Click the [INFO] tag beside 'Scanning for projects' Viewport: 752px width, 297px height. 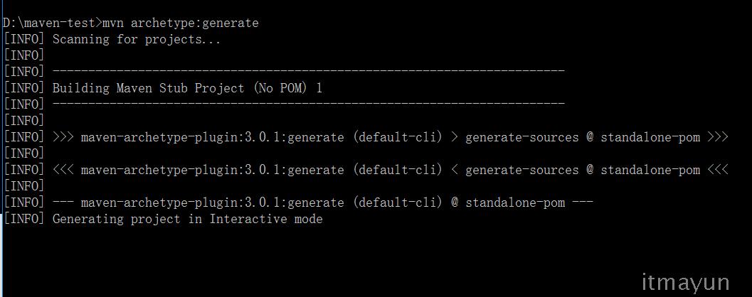[x=23, y=39]
